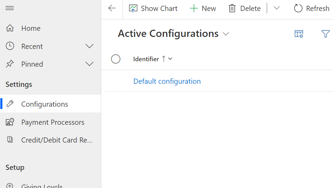Open Giving Levels under Setup
Image resolution: width=333 pixels, height=188 pixels.
[x=42, y=186]
